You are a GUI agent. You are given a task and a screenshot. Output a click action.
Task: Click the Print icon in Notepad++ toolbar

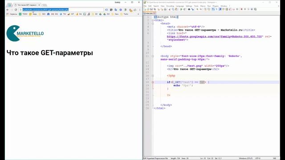point(165,9)
